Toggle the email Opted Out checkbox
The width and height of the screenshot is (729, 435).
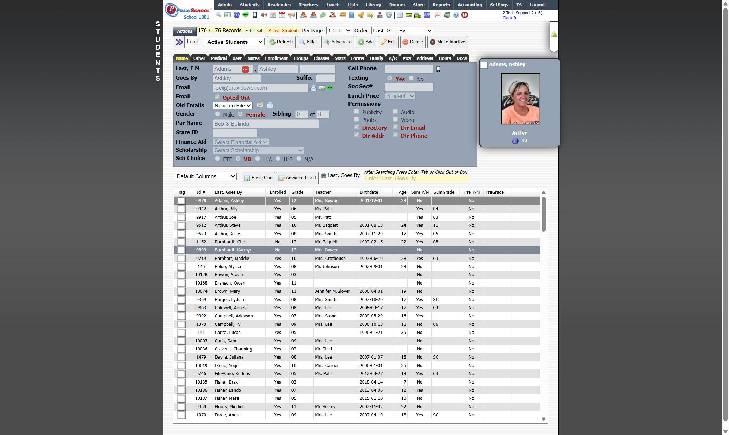[x=217, y=97]
